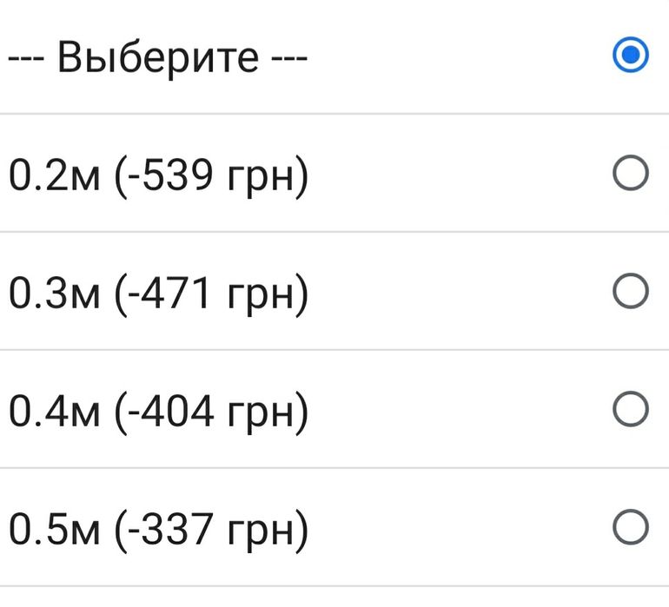Tap the '0.5м' length label
The image size is (669, 607).
point(54,529)
